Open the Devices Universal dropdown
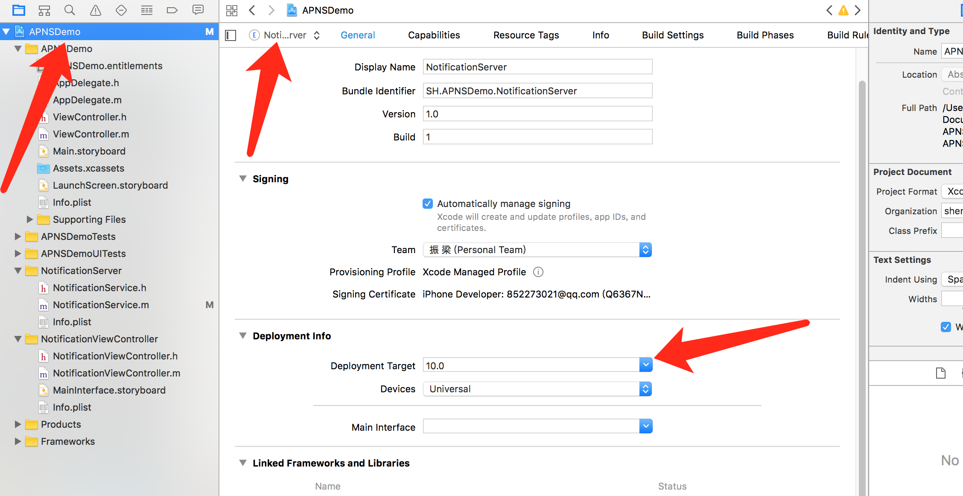The image size is (963, 496). 537,389
